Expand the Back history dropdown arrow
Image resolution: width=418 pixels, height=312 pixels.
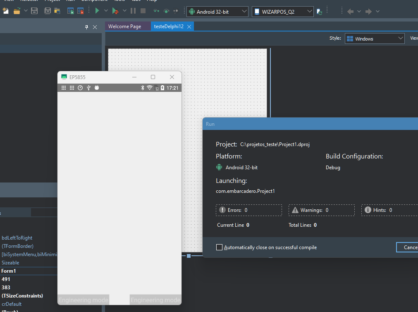359,12
